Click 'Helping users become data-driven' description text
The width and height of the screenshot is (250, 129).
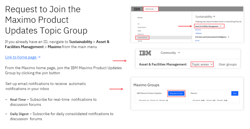coord(218,22)
